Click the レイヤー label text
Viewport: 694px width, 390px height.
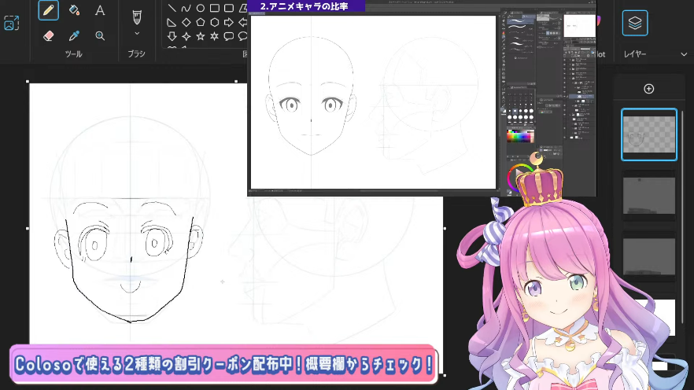(635, 54)
